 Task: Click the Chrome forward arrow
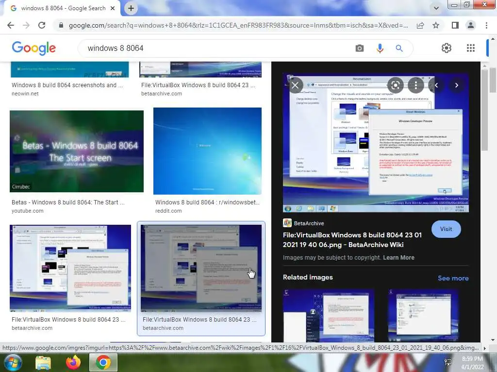tap(26, 25)
